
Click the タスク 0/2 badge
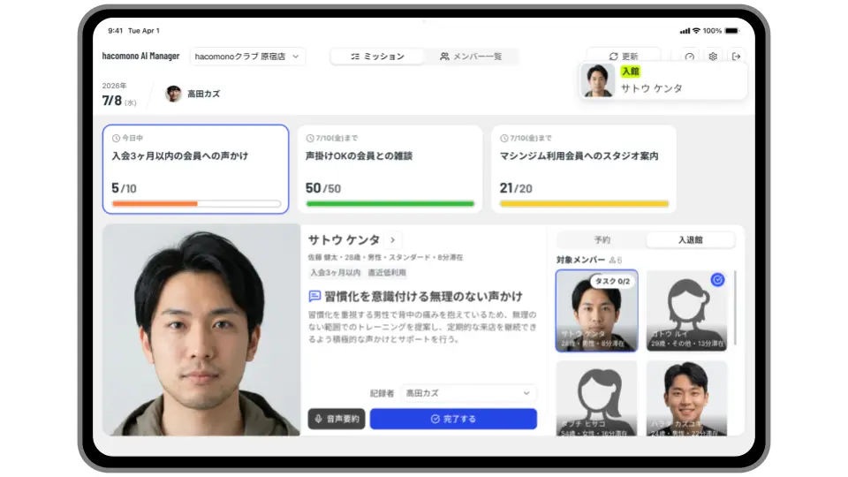click(x=612, y=281)
